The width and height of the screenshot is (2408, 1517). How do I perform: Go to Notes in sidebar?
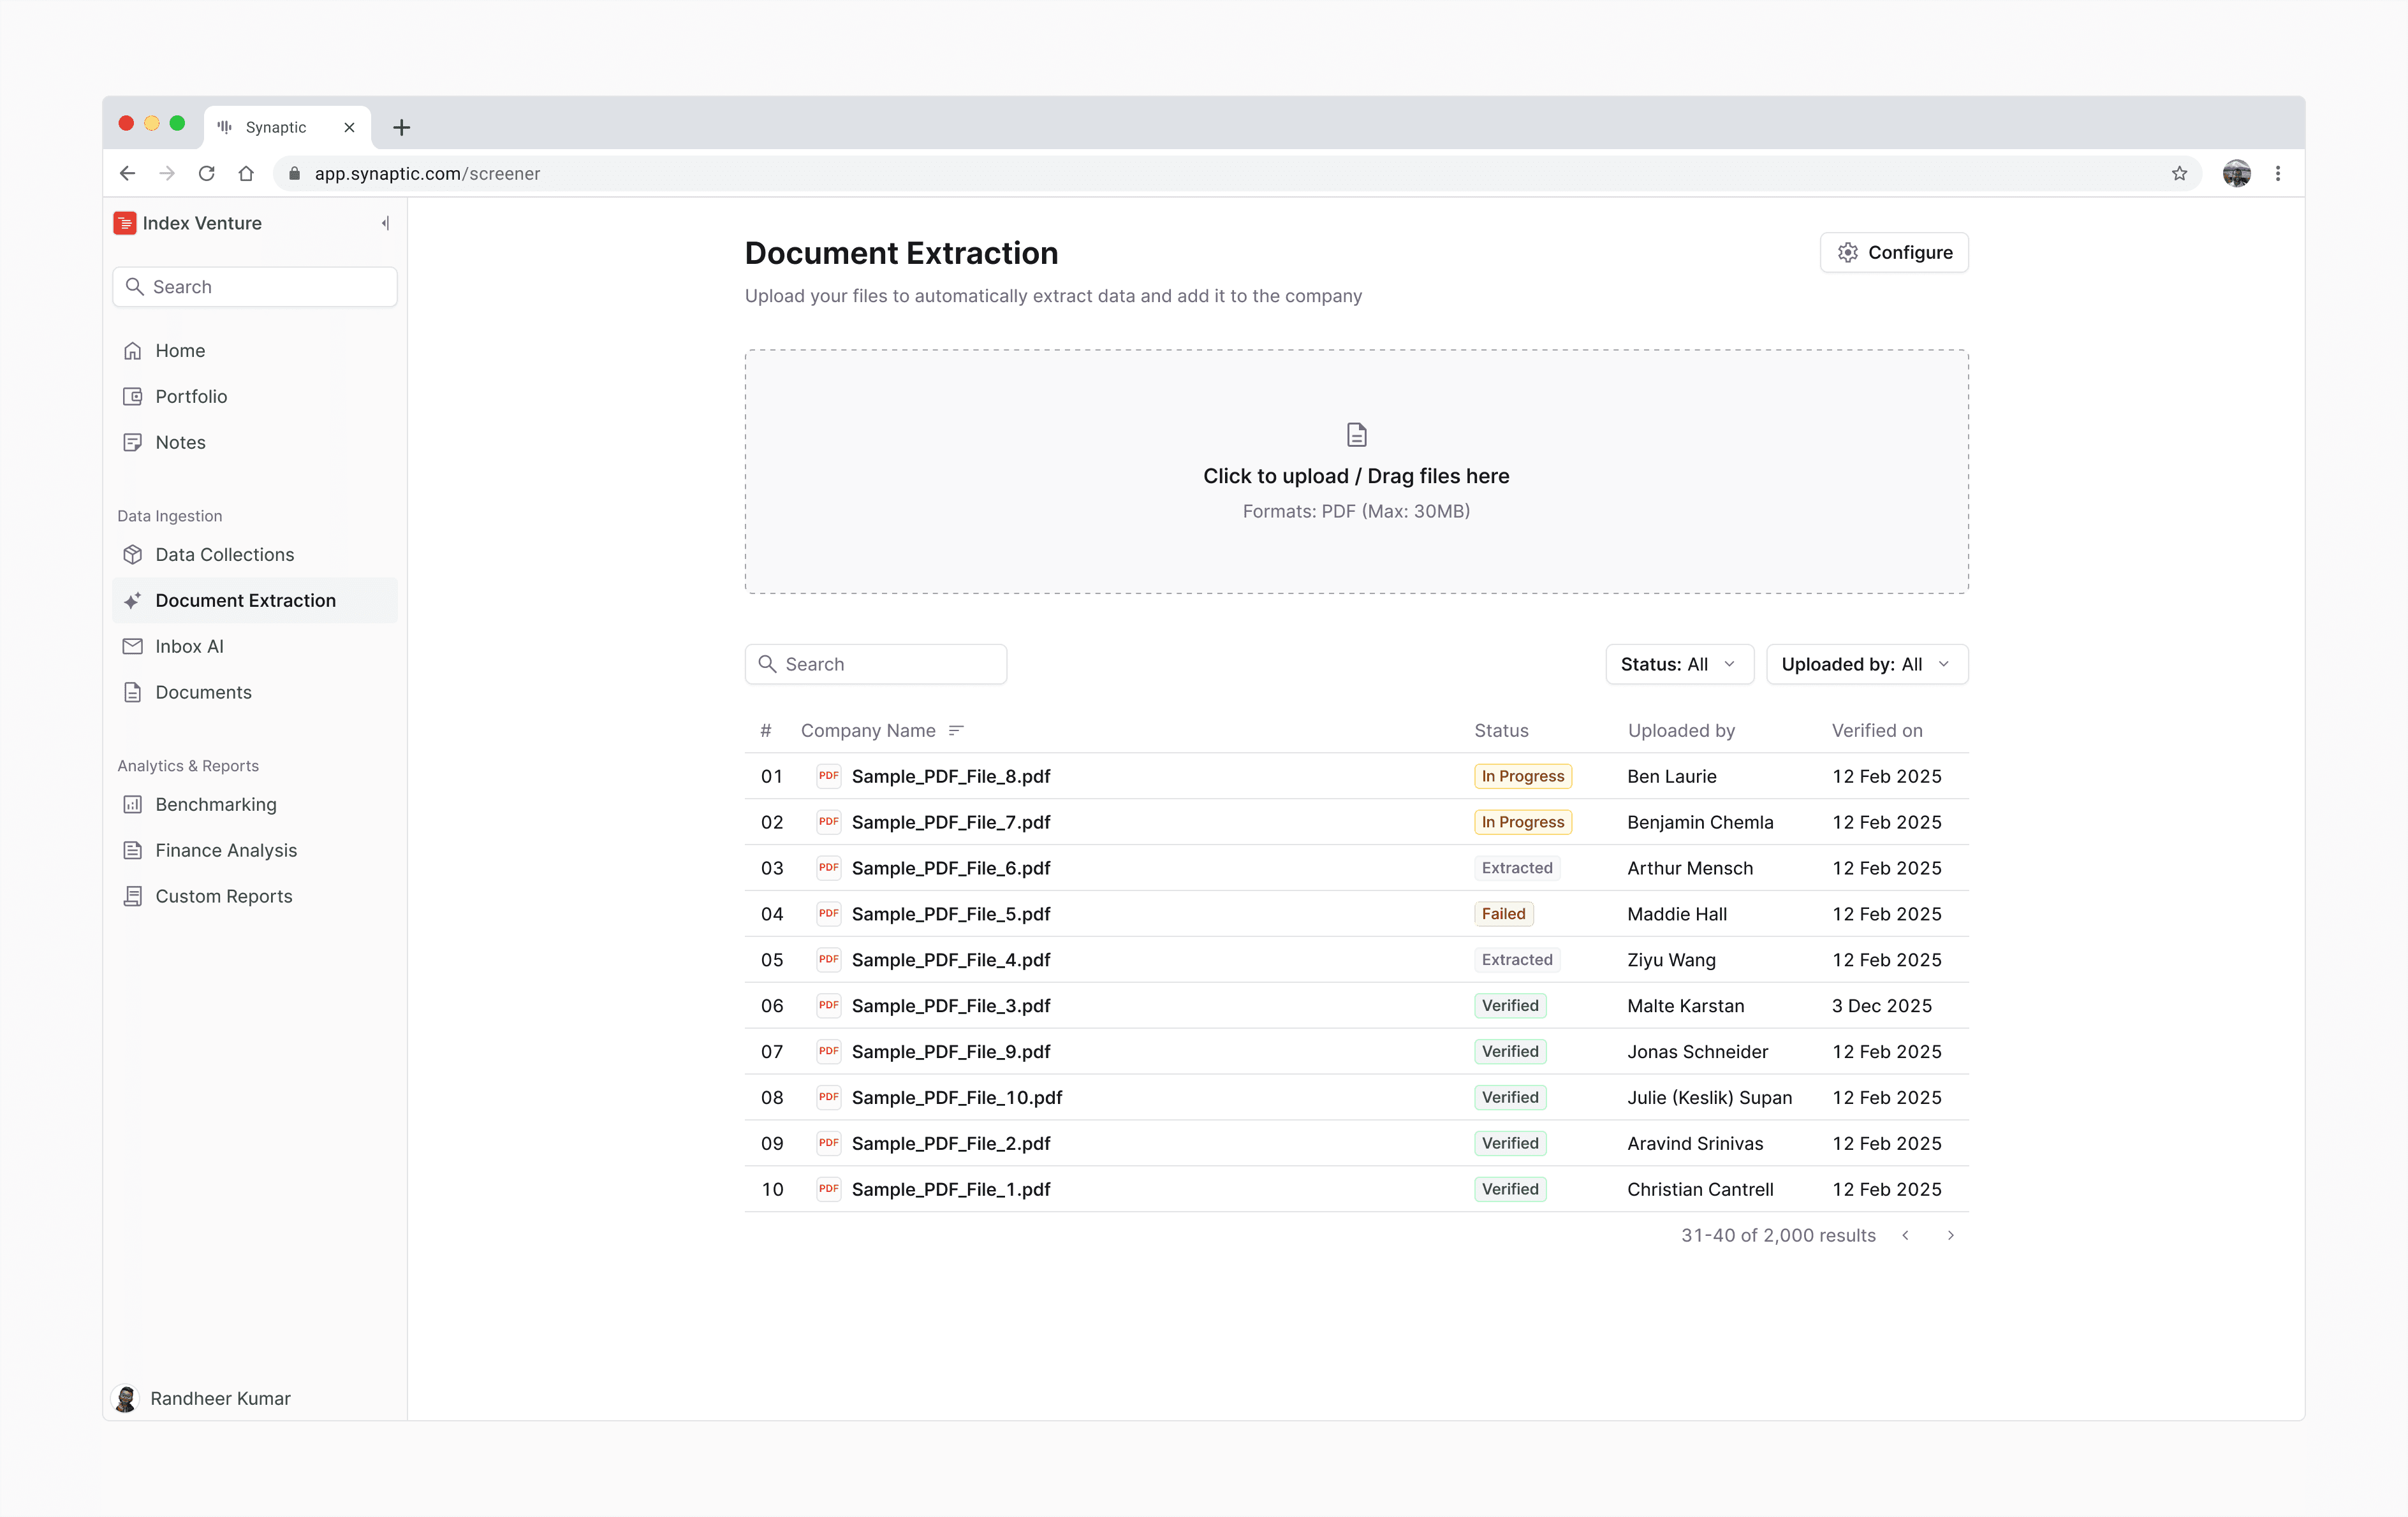coord(255,443)
